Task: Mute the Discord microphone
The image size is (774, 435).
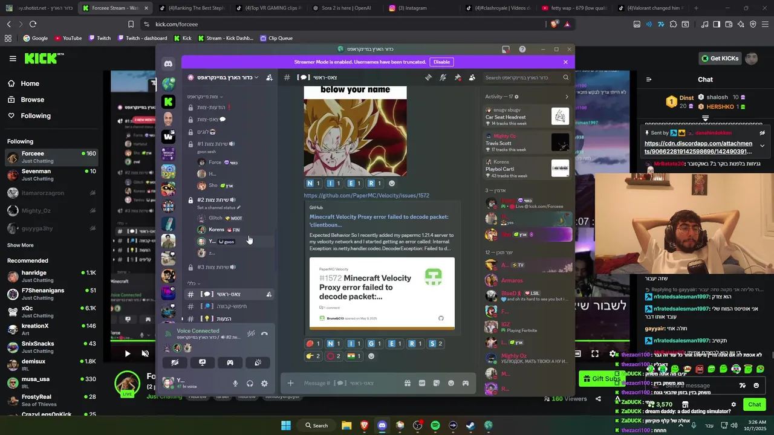Action: point(235,383)
